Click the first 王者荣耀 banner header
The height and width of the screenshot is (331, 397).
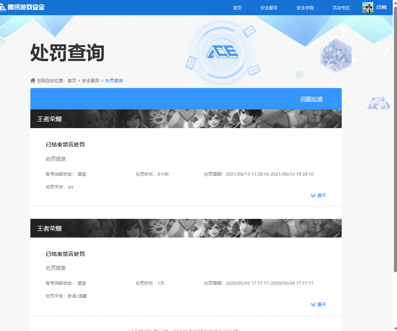[x=186, y=119]
